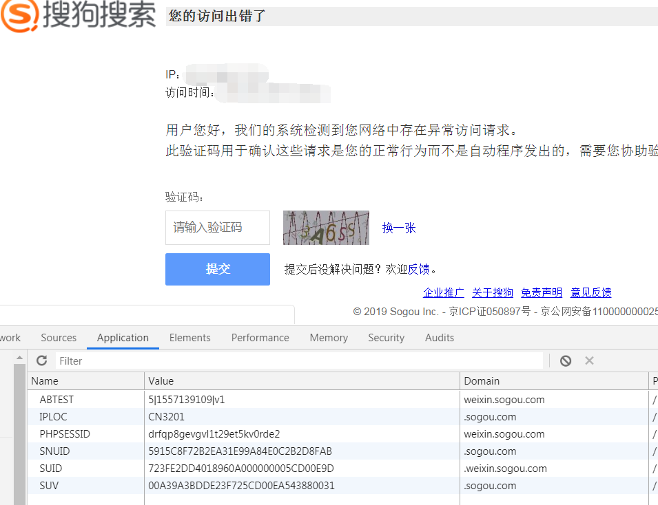Switch to the Performance tab
Viewport: 658px width, 505px height.
coord(260,338)
